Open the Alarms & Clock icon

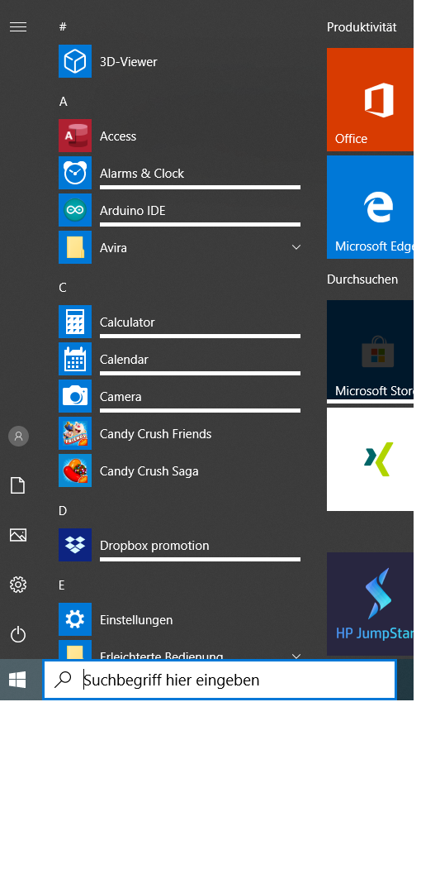pyautogui.click(x=75, y=173)
